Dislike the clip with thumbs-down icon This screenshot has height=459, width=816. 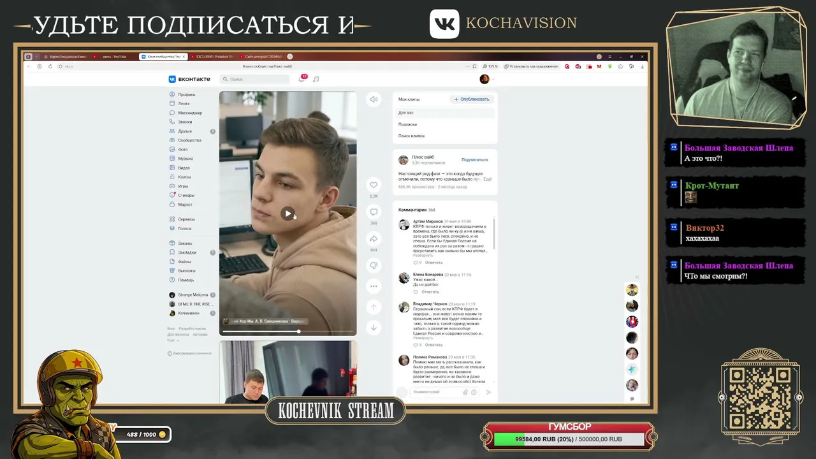pyautogui.click(x=374, y=265)
